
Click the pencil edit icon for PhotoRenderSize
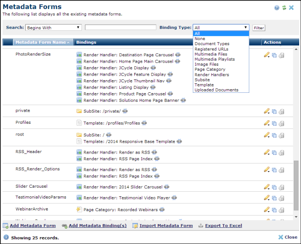point(267,55)
